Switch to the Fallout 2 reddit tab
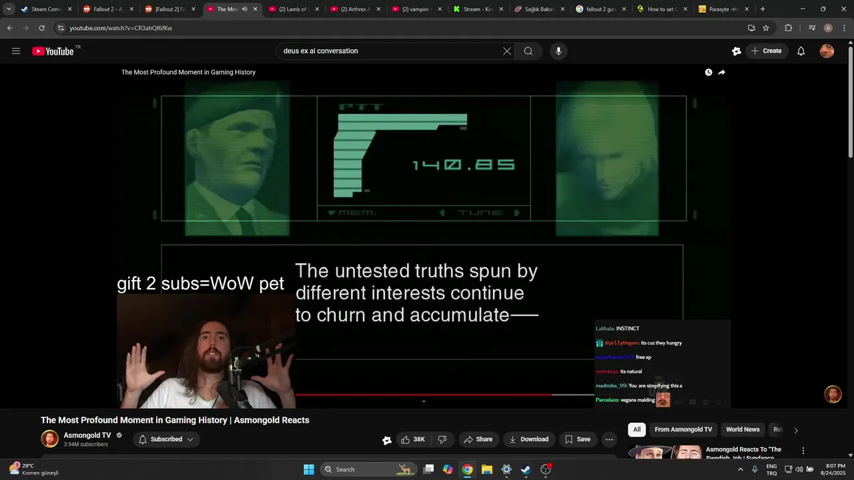This screenshot has width=854, height=480. tap(107, 9)
